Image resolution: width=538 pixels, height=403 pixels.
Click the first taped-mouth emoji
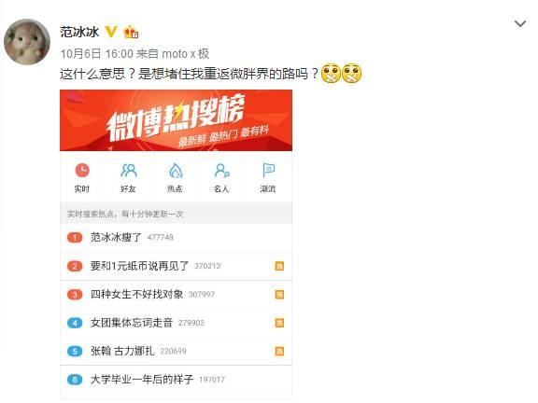click(x=331, y=74)
